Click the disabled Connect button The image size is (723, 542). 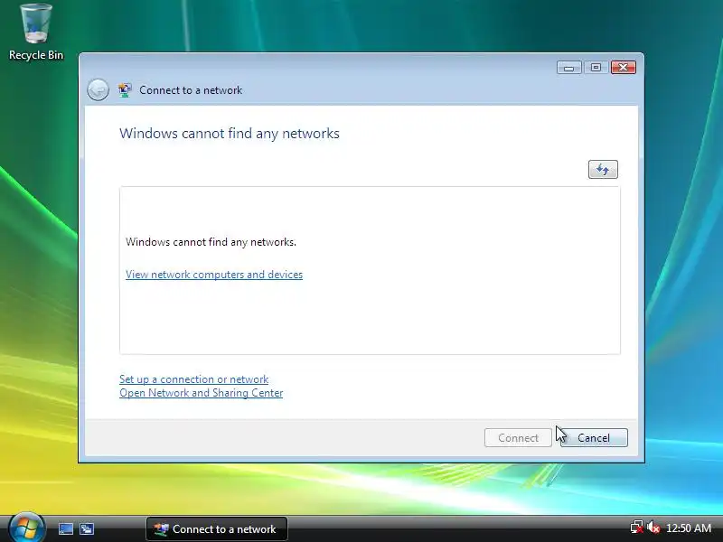[x=518, y=437]
